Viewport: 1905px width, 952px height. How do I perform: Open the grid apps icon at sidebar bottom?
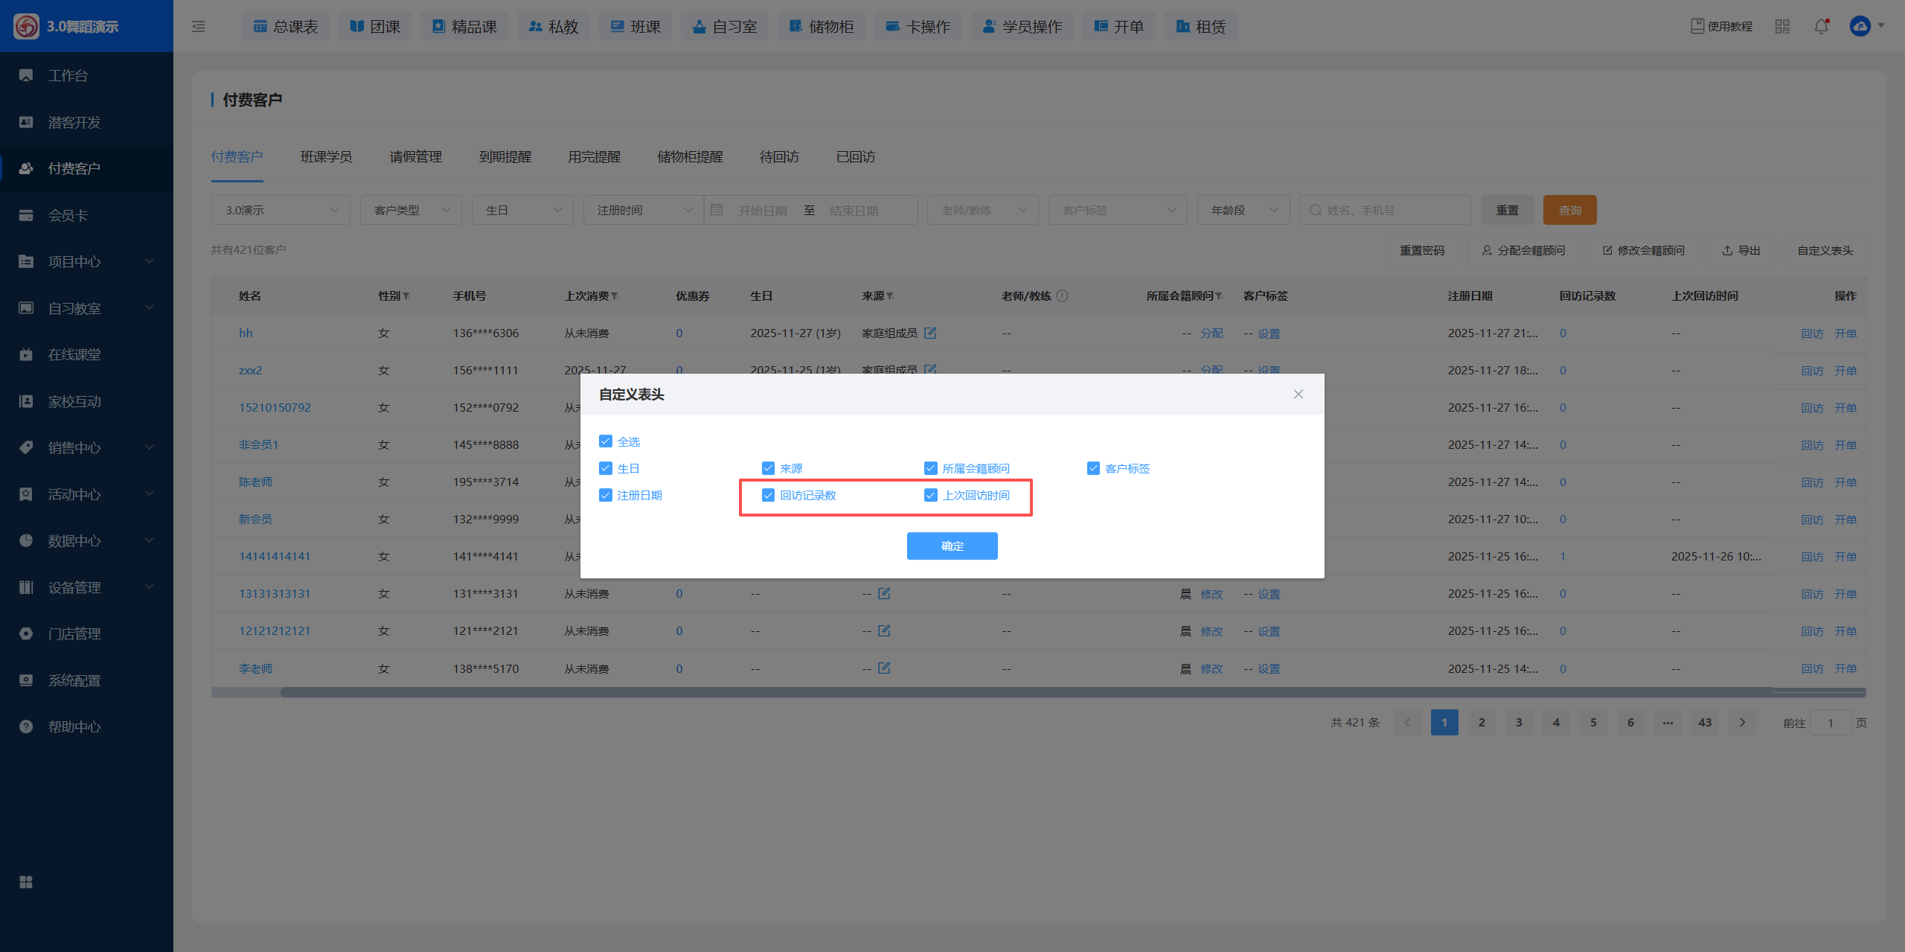26,882
